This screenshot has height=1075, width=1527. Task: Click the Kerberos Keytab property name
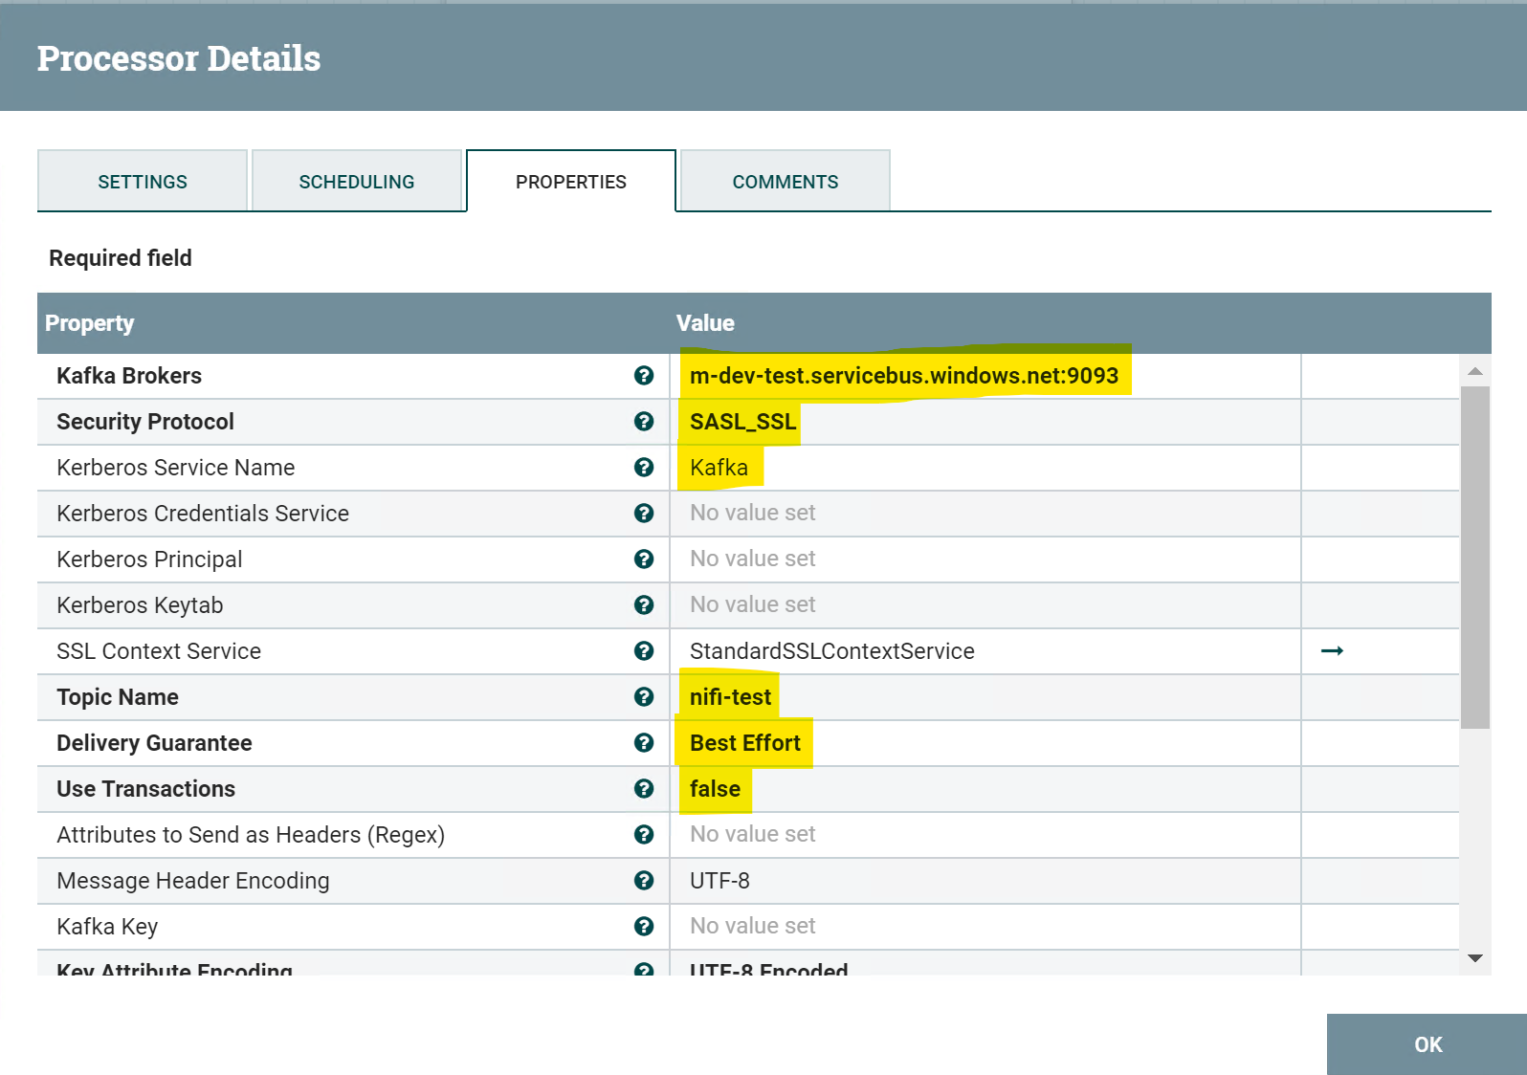[140, 605]
